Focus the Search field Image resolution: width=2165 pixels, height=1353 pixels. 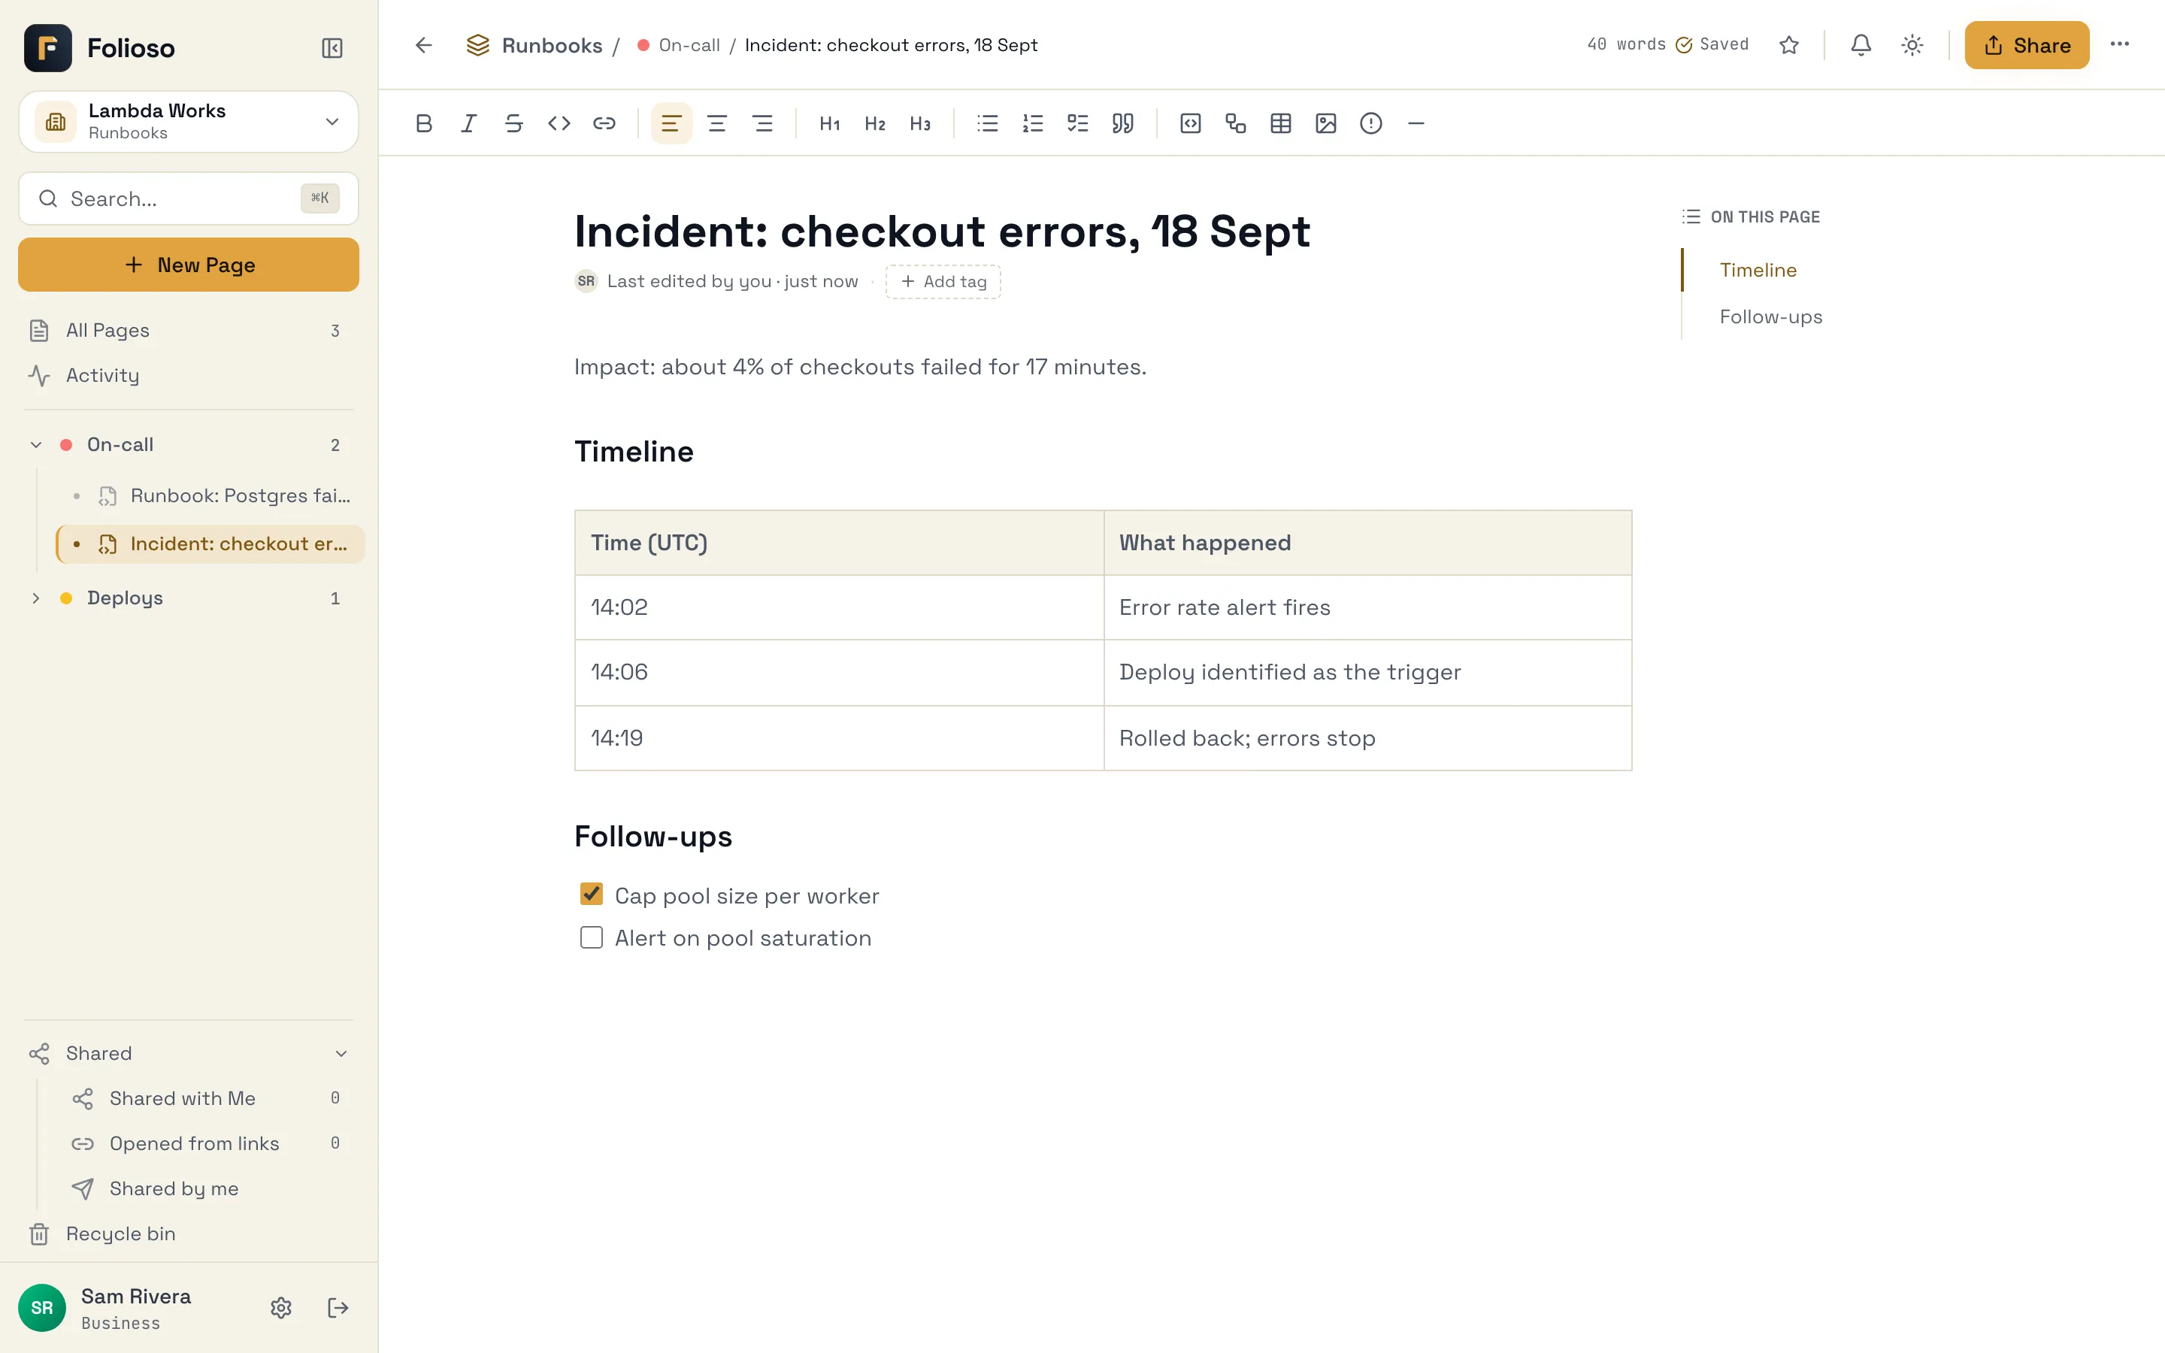tap(189, 198)
